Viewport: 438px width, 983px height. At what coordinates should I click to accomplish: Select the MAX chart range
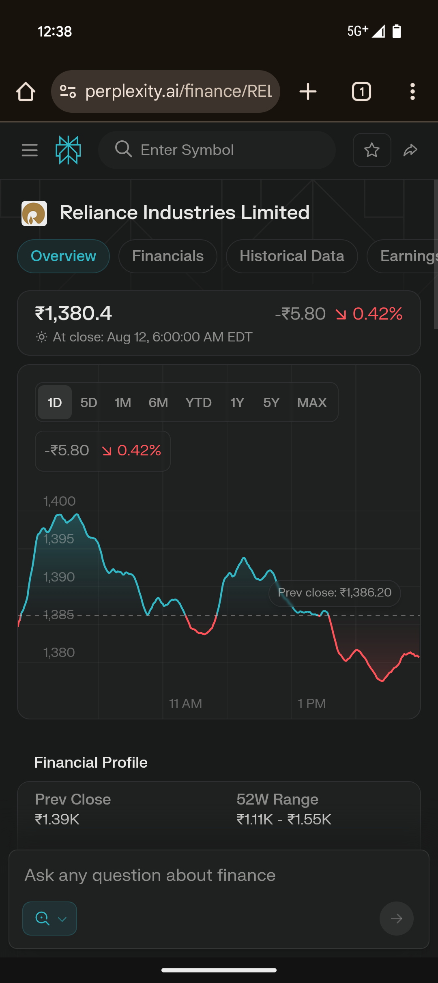(312, 403)
